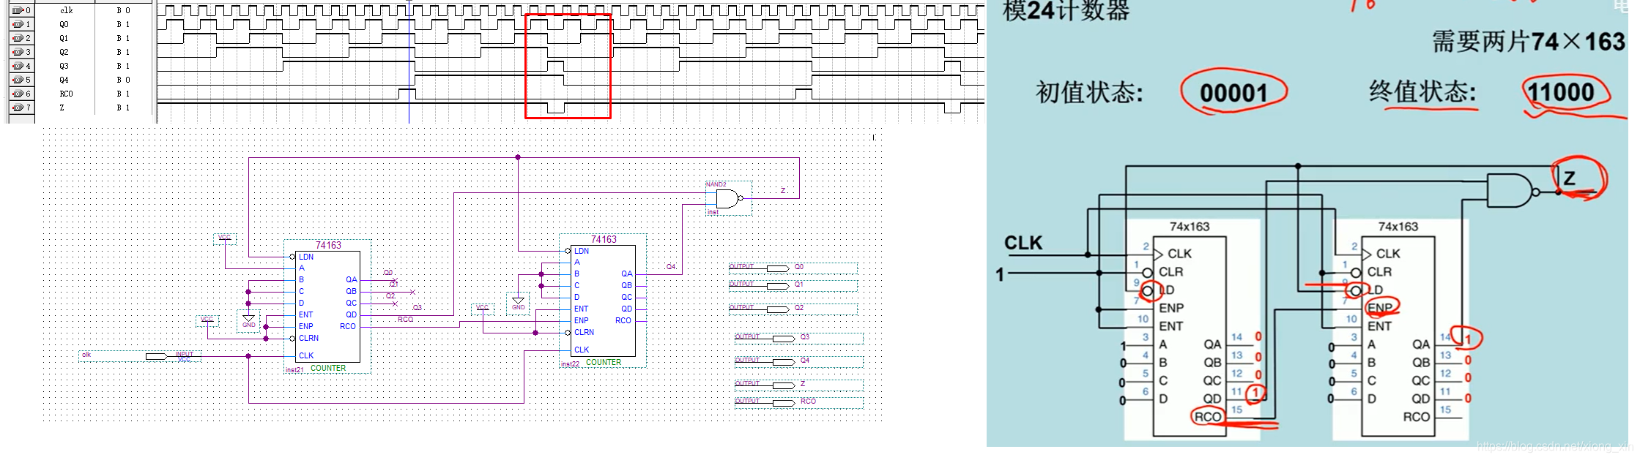Select the Q4 output node icon, row 5

point(18,80)
